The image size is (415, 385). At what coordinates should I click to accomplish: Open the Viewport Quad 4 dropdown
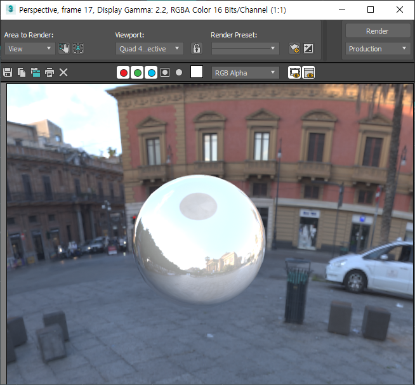coord(150,49)
